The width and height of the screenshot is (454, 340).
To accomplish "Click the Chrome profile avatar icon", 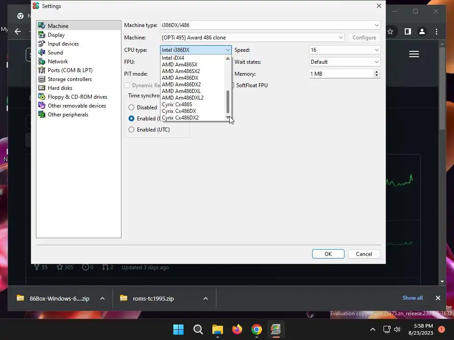I will pos(422,31).
